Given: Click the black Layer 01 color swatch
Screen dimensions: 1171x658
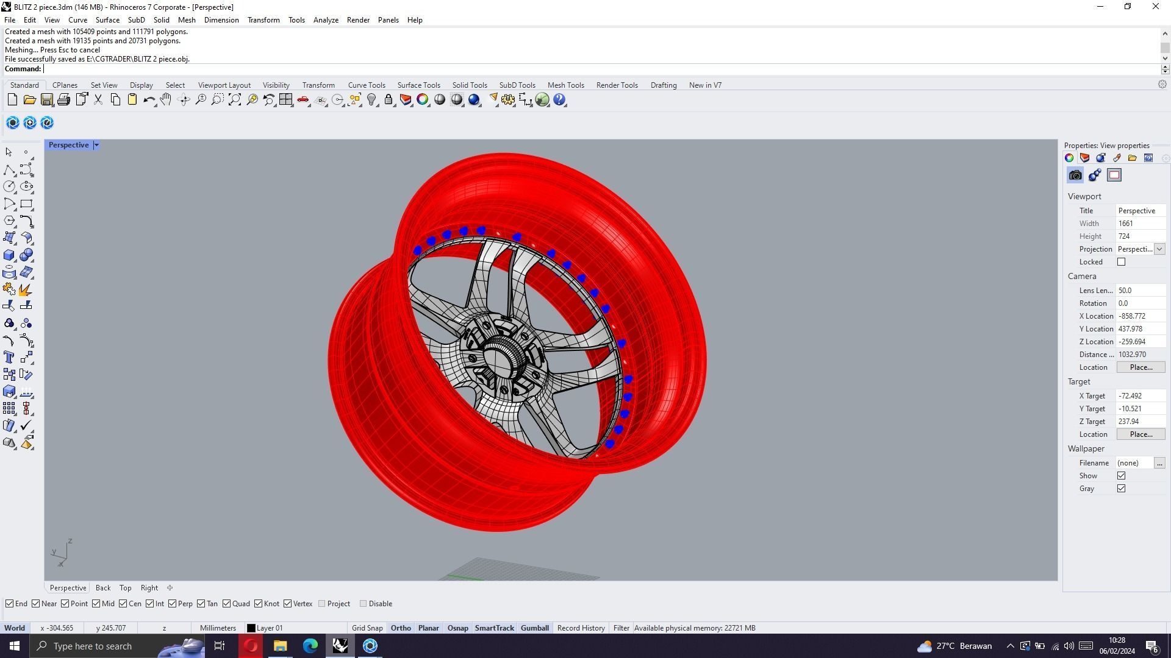Looking at the screenshot, I should (x=251, y=628).
